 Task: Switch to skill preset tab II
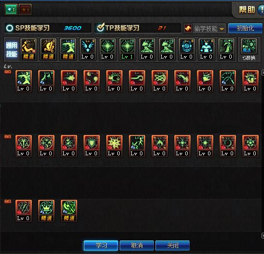pyautogui.click(x=25, y=10)
